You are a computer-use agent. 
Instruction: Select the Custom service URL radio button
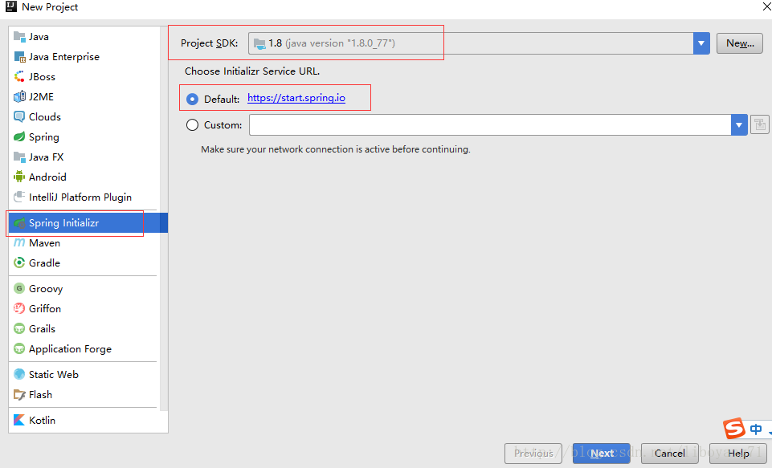pyautogui.click(x=192, y=125)
